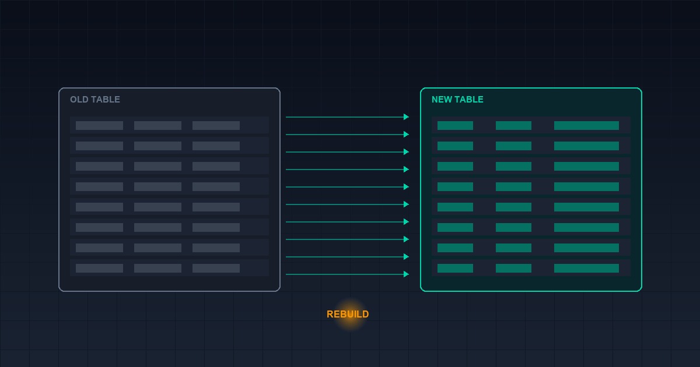The image size is (700, 367).
Task: Click last row of old table
Action: coord(169,268)
